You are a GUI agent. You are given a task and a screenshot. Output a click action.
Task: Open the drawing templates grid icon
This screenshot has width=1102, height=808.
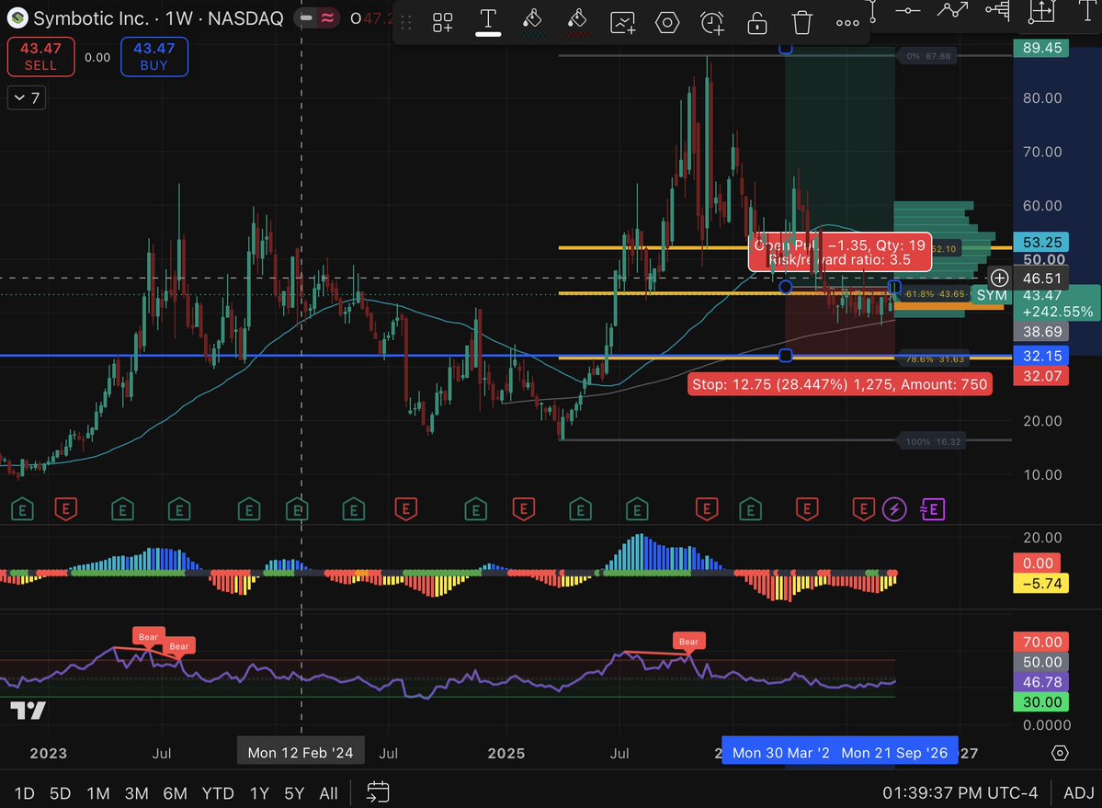point(443,22)
